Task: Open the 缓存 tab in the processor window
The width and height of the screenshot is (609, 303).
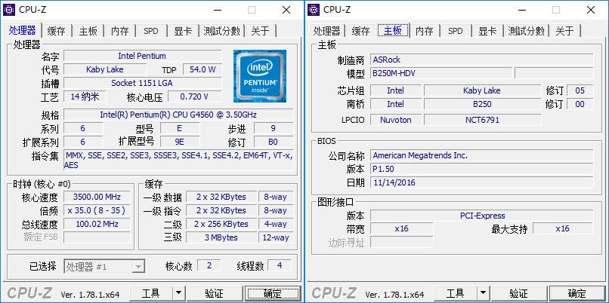Action: 56,31
